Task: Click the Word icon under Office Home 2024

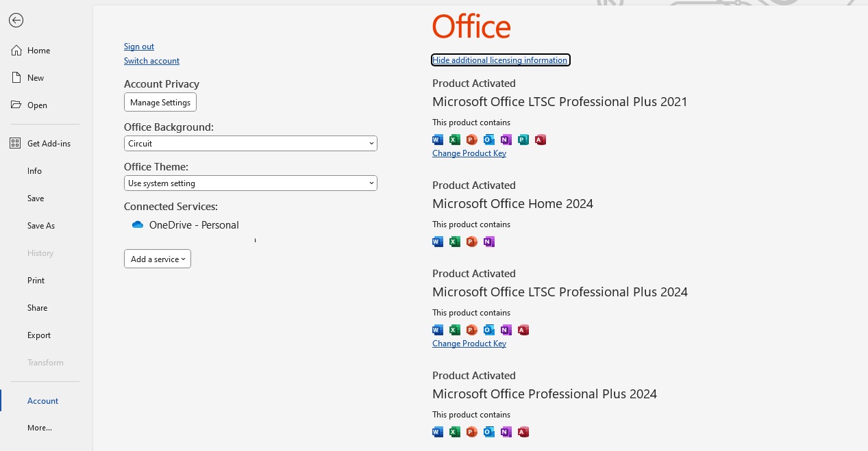Action: pos(438,242)
